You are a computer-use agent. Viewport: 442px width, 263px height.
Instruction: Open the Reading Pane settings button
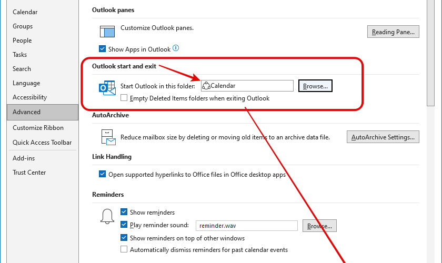coord(393,32)
